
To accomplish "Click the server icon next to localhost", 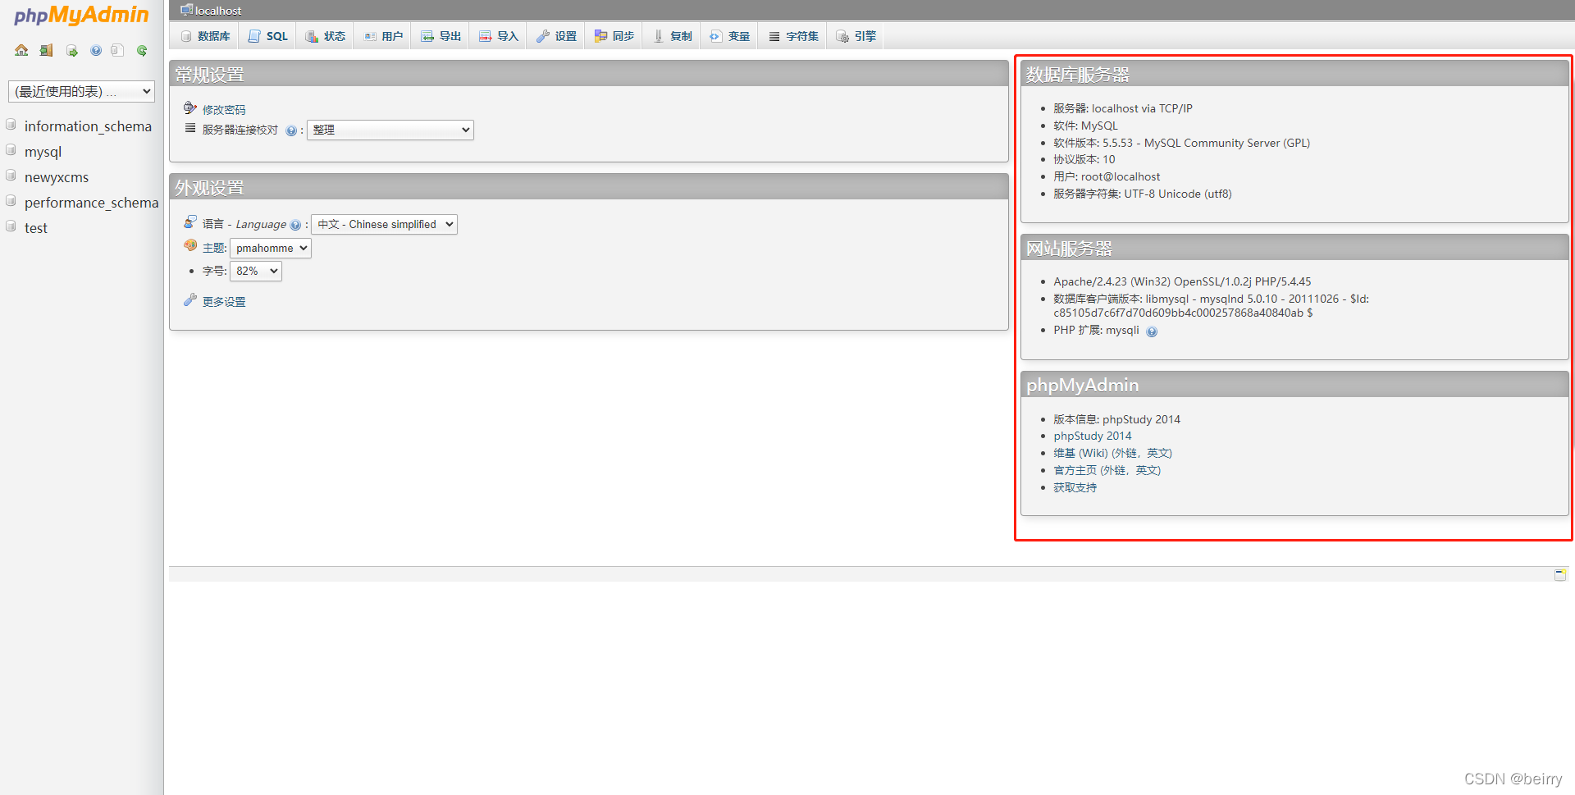I will click(186, 10).
